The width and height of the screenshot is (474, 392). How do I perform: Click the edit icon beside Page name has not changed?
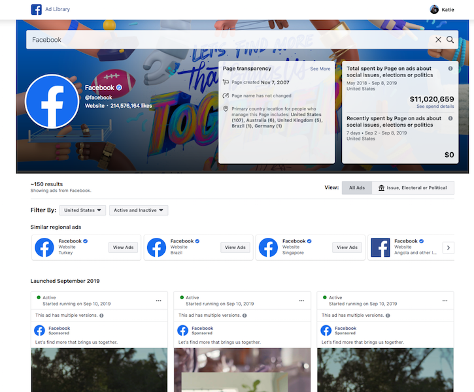pos(226,96)
